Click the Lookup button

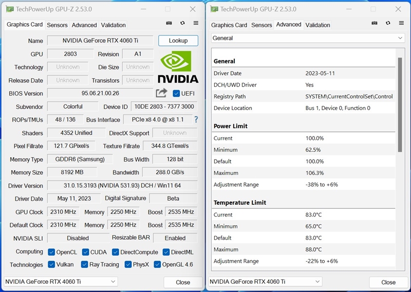pyautogui.click(x=178, y=41)
